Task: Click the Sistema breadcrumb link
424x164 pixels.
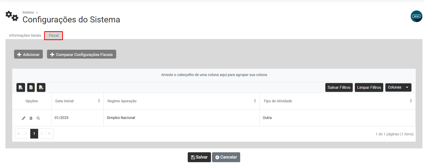Action: pyautogui.click(x=28, y=12)
